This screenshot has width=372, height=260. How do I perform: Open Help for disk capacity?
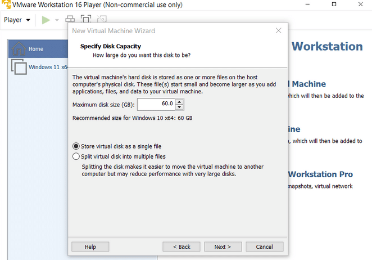pos(90,246)
